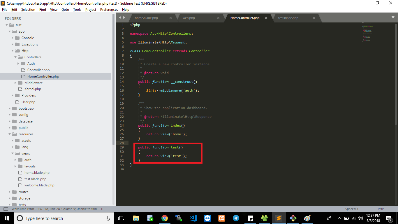Viewport: 398px width, 224px height.
Task: Change indentation via Spaces: 4
Action: (352, 209)
